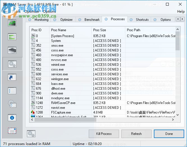Open the Optimize menu
Viewport: 187px width, 147px height.
pos(32,12)
